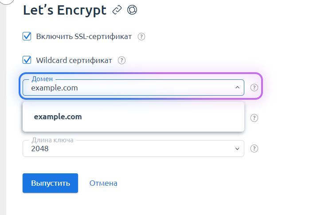317x215 pixels.
Task: Click the blue Выпустить button
Action: point(51,183)
